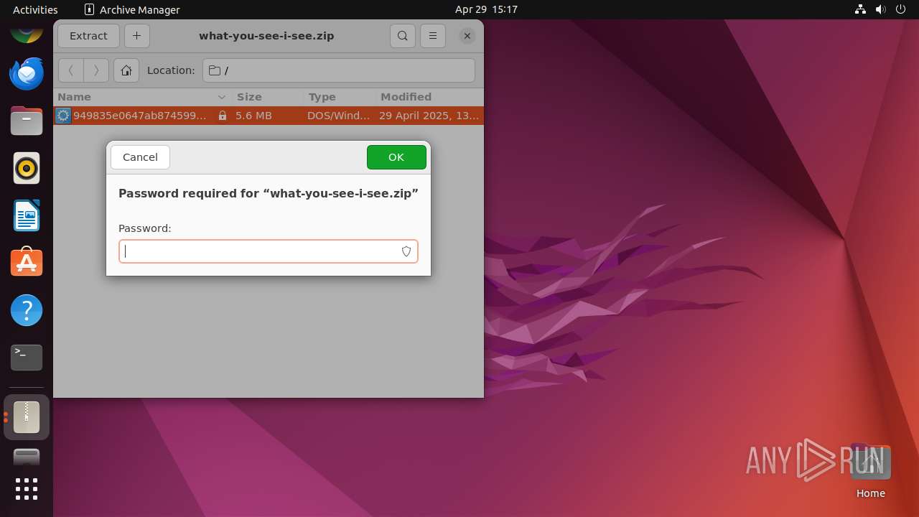Sort by the Name column
Image resolution: width=919 pixels, height=517 pixels.
[142, 97]
